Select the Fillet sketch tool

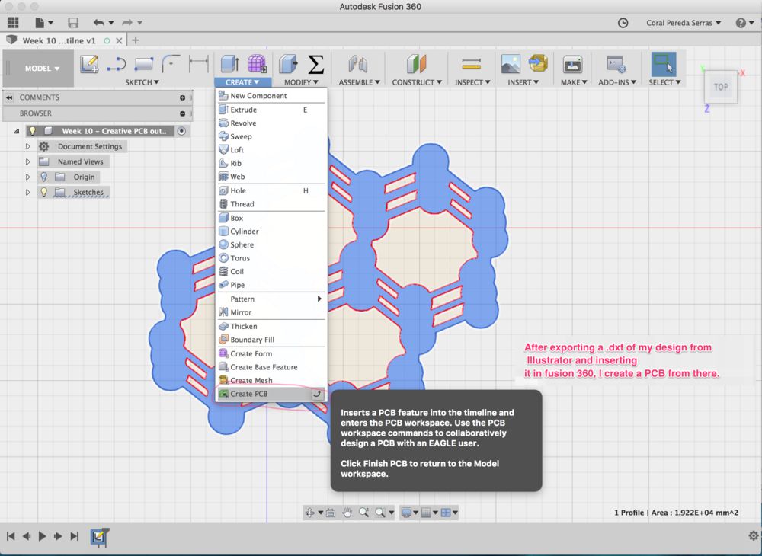point(171,64)
